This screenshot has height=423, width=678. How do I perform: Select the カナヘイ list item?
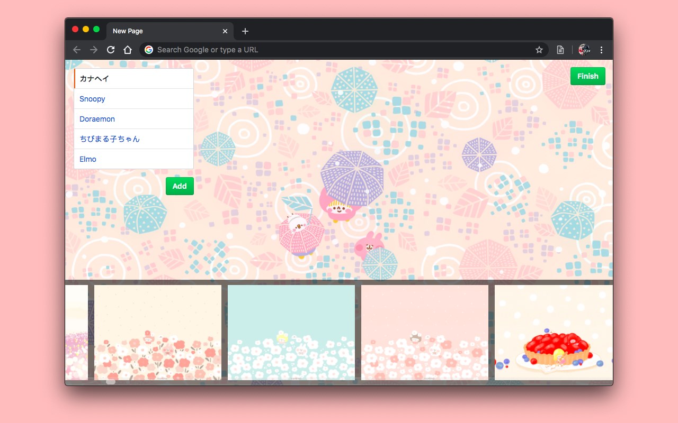pyautogui.click(x=134, y=79)
